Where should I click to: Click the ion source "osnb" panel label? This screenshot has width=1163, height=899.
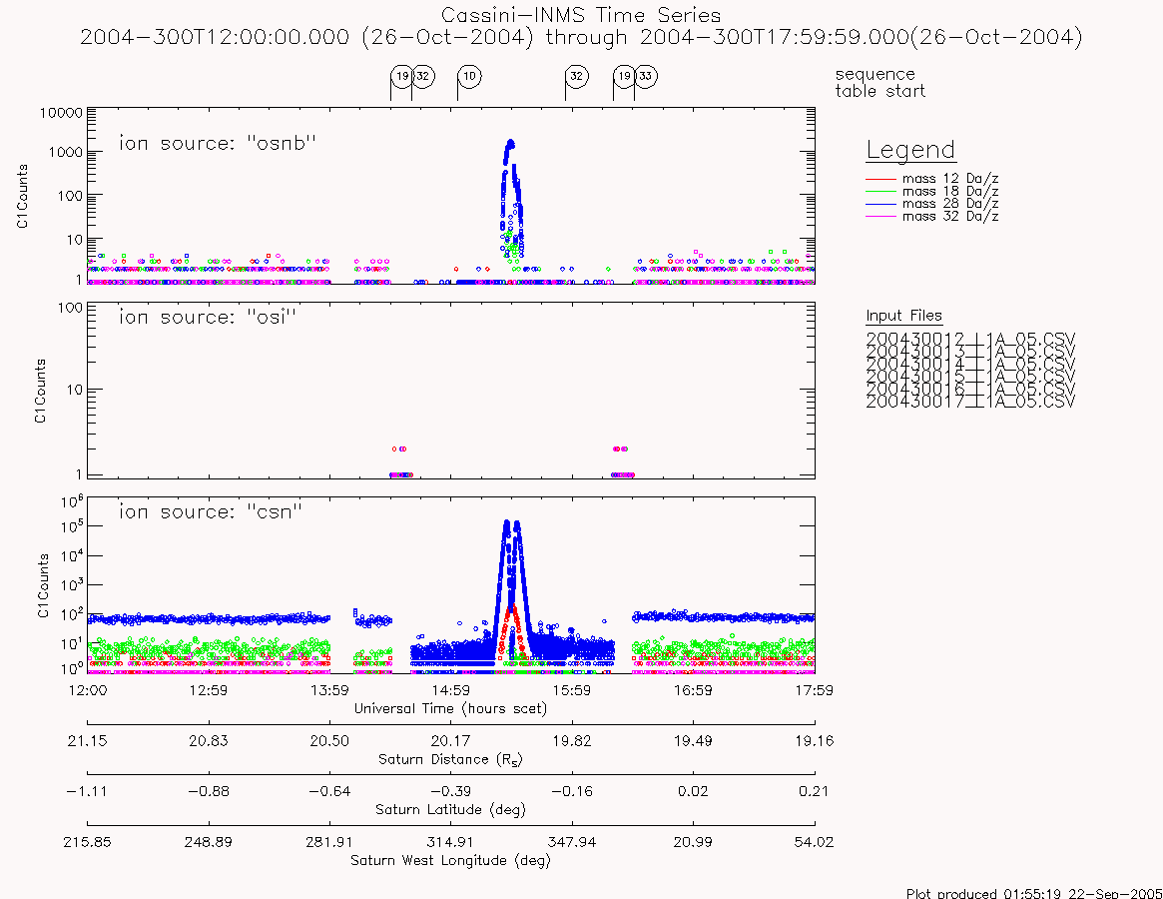coord(218,143)
